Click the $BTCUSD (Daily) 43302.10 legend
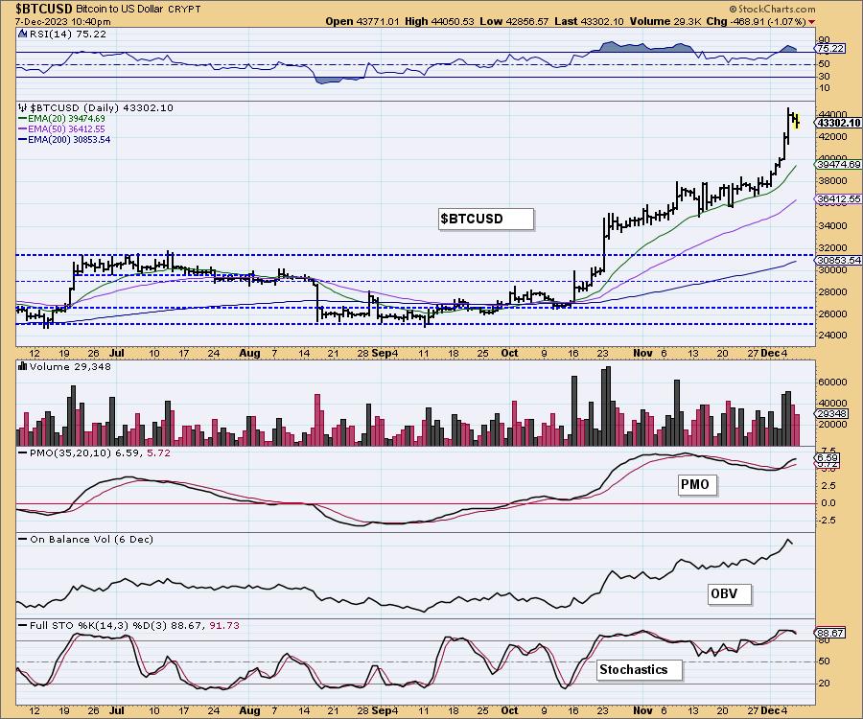The width and height of the screenshot is (863, 719). (102, 107)
